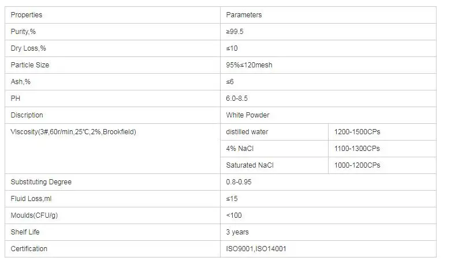Select the 95%≤120mesh value cell

tap(249, 65)
